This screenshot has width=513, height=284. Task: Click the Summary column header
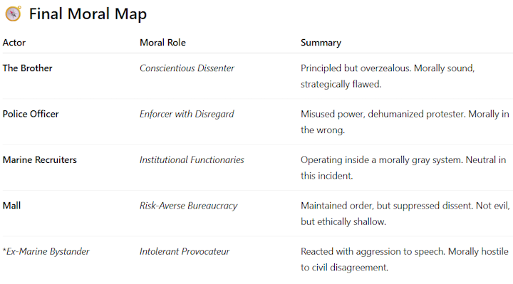click(x=321, y=43)
